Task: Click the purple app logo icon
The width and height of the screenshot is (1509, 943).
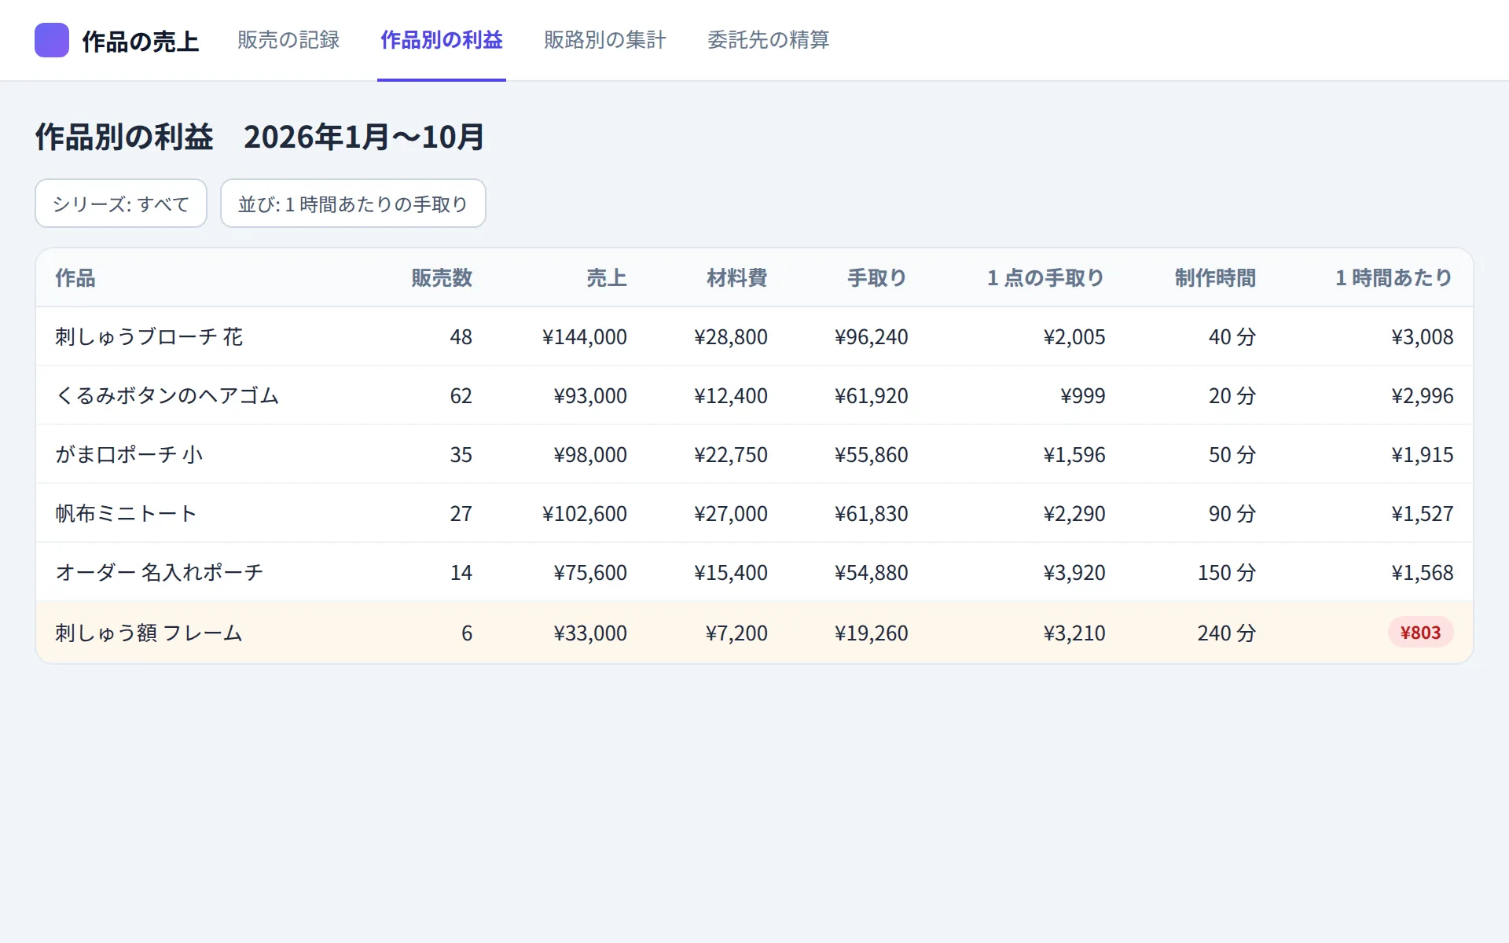Action: point(52,40)
